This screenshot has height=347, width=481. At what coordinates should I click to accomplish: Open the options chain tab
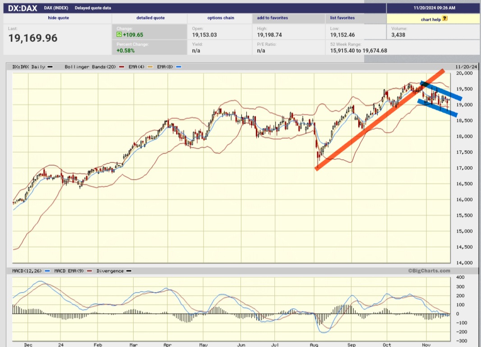pos(220,18)
